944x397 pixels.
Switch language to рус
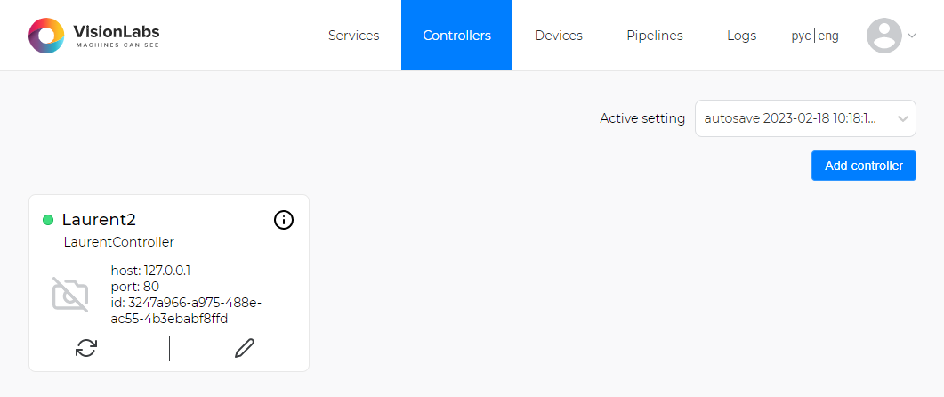tap(802, 36)
